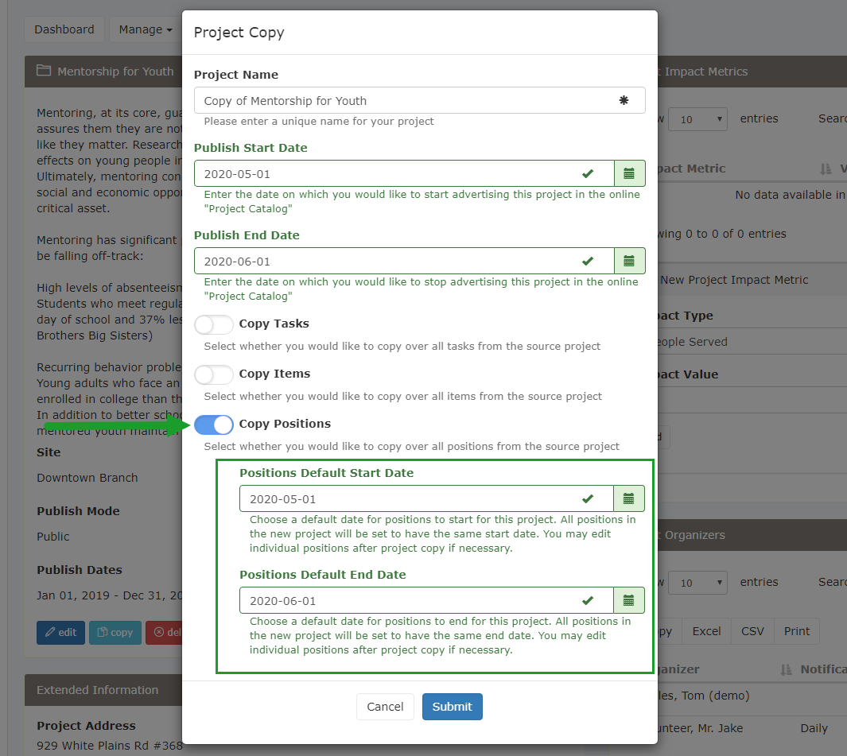This screenshot has width=847, height=756.
Task: Select Dashboard in the navigation
Action: pyautogui.click(x=64, y=29)
